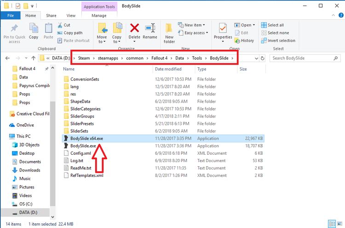345x228 pixels.
Task: Click quick access Properties checkmark in title bar
Action: (18, 6)
